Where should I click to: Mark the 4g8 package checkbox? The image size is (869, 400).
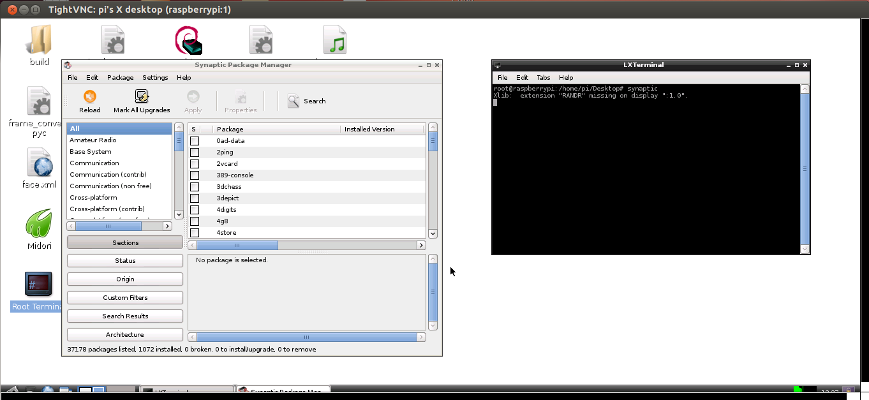[195, 221]
